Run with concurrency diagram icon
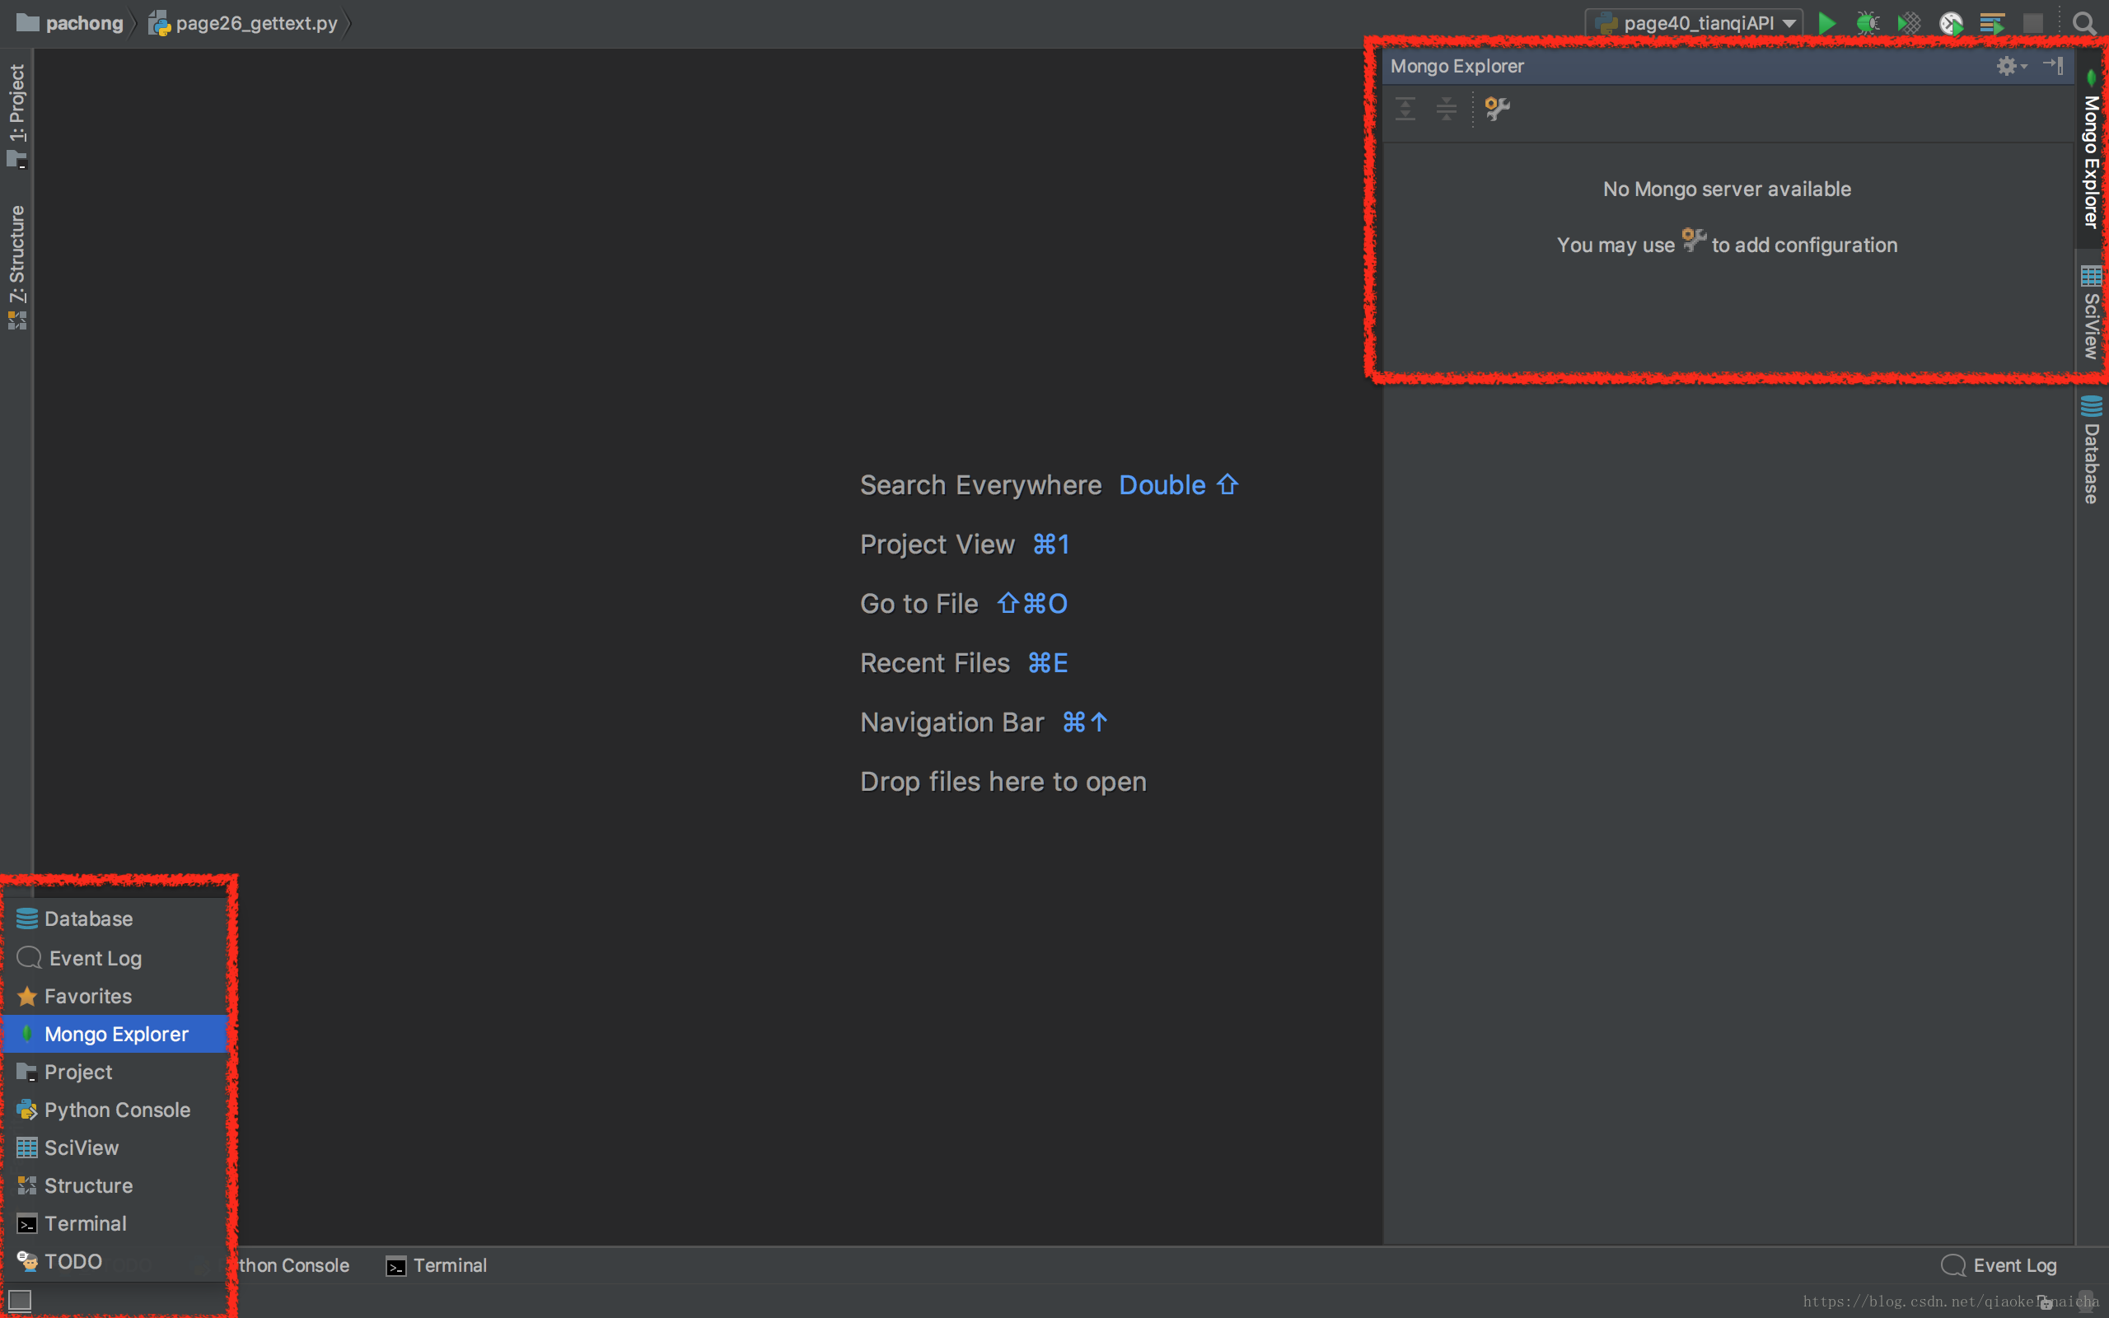Screen dimensions: 2109x1318 pyautogui.click(x=1992, y=23)
